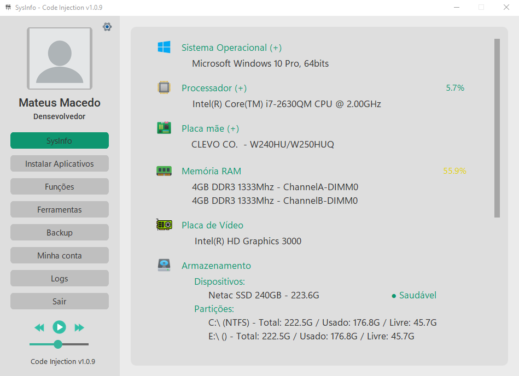The height and width of the screenshot is (376, 519).
Task: Open the Logs section
Action: click(x=60, y=278)
